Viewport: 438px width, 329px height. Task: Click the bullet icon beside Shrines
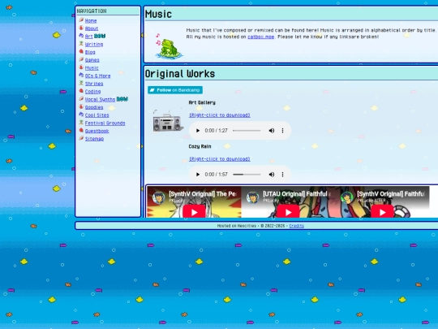(81, 83)
